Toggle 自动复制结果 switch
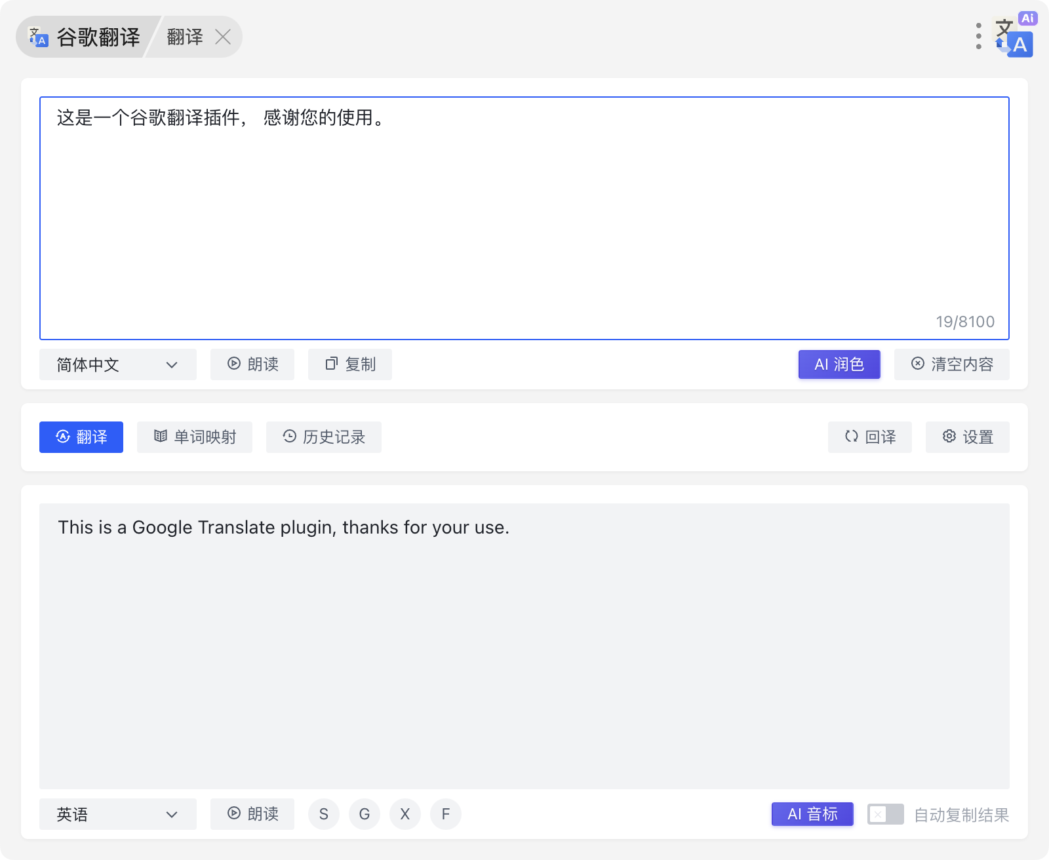This screenshot has height=860, width=1049. point(885,814)
